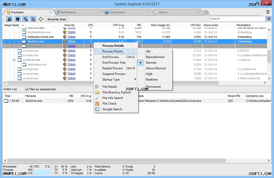Click the shield icon beside SkyDrive.exe
274x178 pixels.
(65, 41)
